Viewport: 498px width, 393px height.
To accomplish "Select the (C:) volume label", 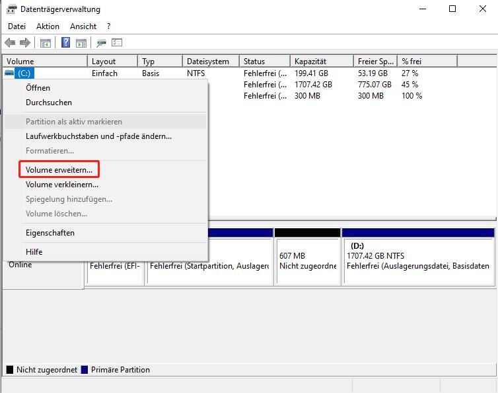I will (x=24, y=73).
